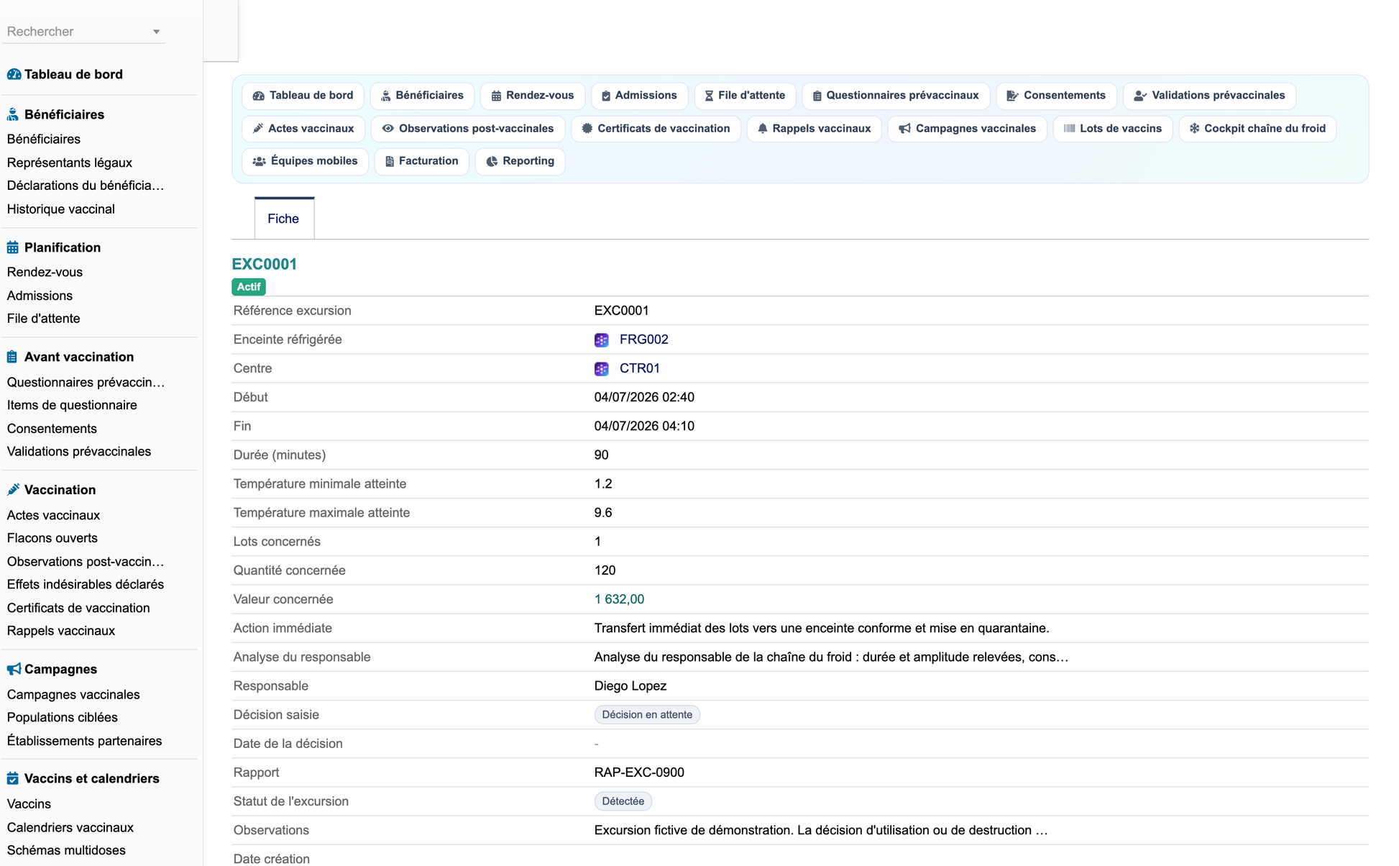Click the Bénéficiaires section person icon
The width and height of the screenshot is (1399, 866).
point(13,114)
